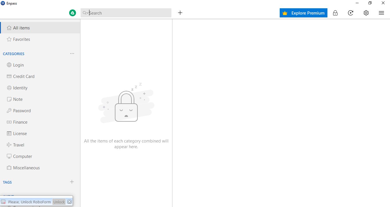Click inside the Search field

[129, 13]
